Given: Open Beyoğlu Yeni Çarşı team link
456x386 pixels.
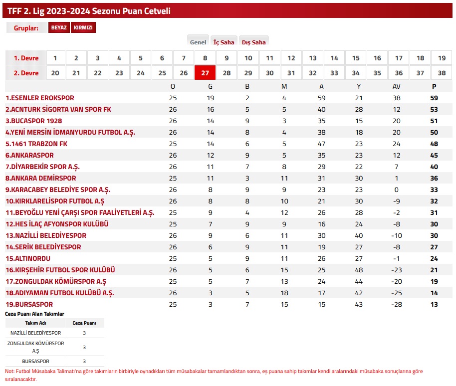Looking at the screenshot, I should click(80, 213).
